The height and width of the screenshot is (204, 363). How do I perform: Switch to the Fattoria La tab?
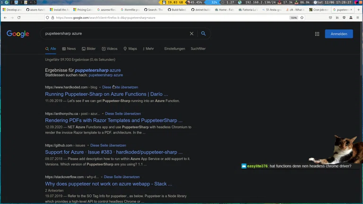tap(248, 10)
